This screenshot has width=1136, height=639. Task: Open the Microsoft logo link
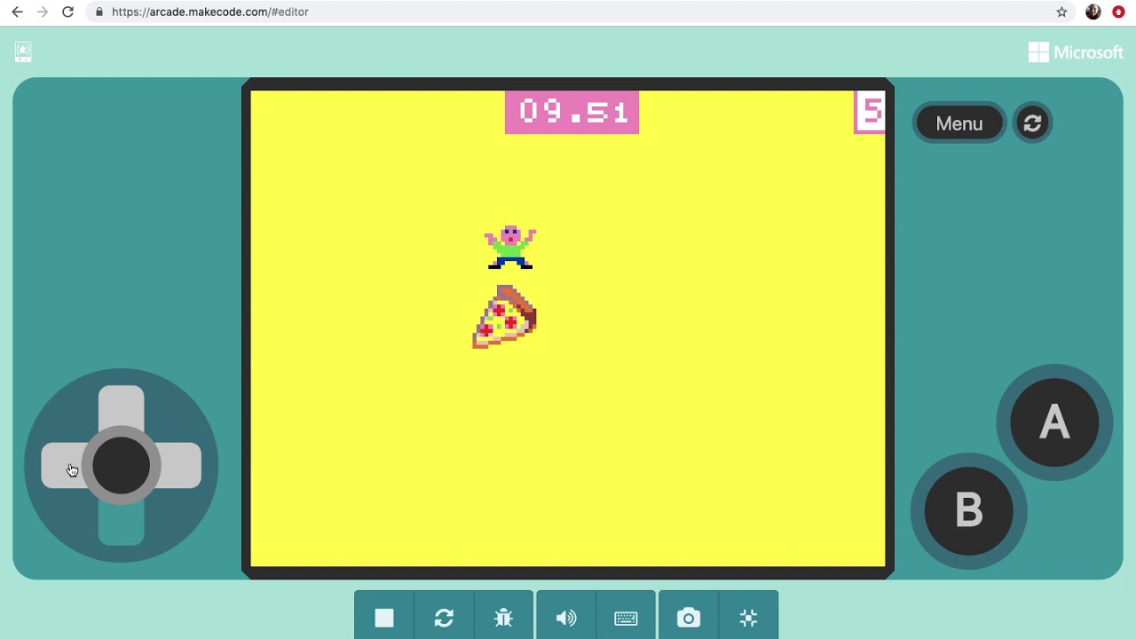1076,52
